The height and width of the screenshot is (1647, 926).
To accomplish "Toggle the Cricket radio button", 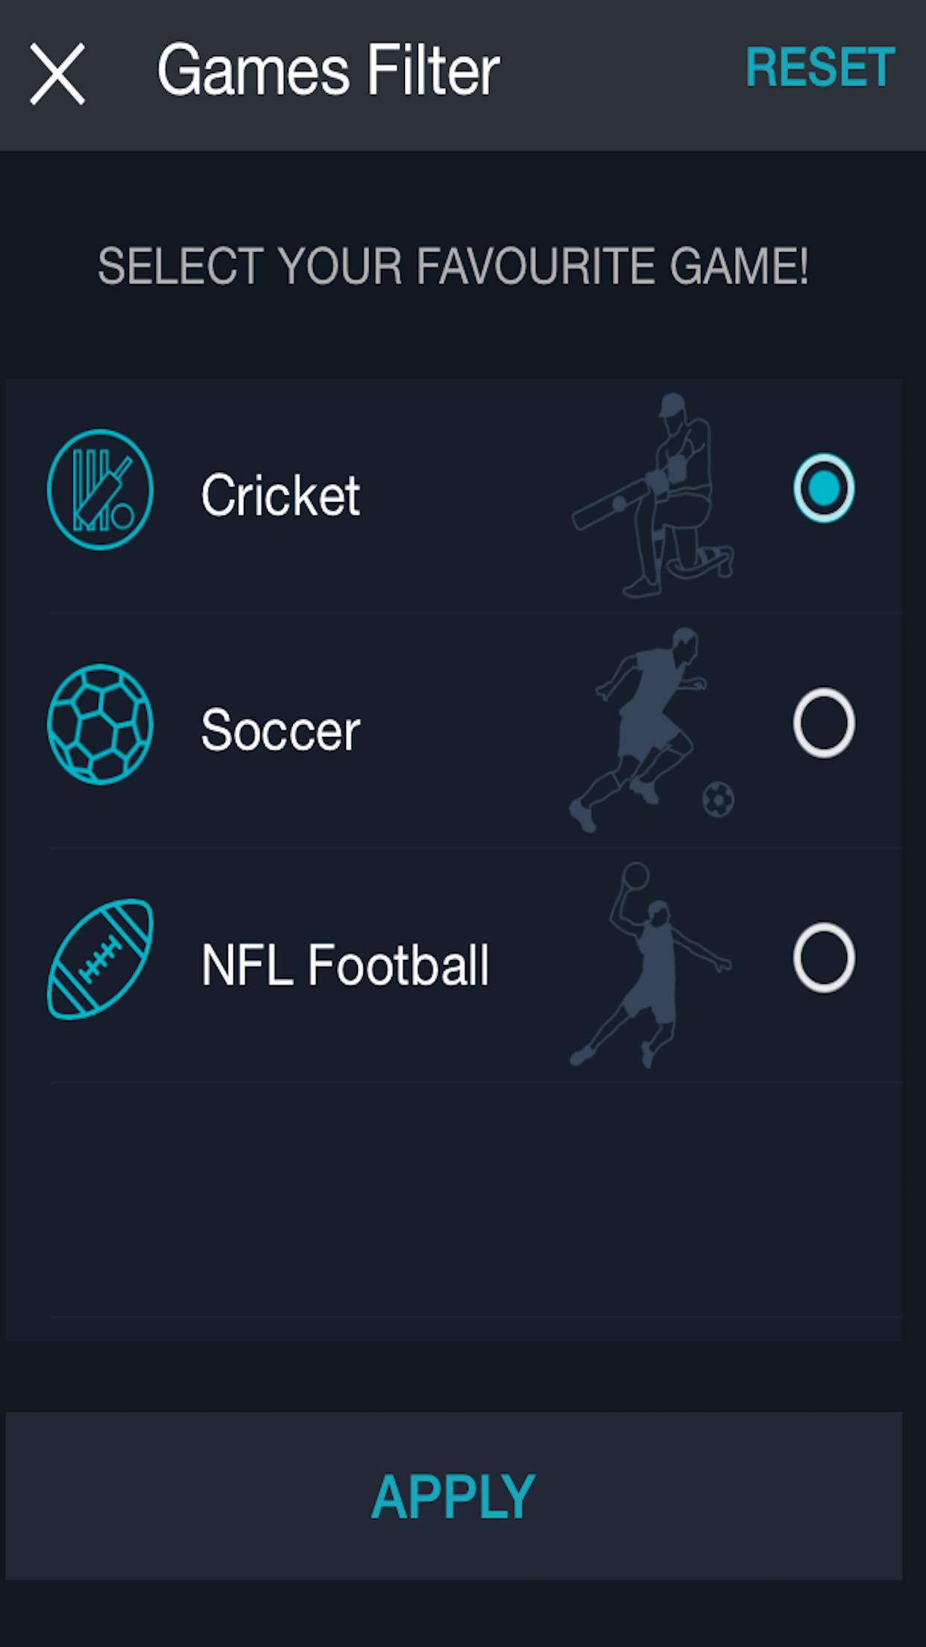I will pyautogui.click(x=823, y=489).
